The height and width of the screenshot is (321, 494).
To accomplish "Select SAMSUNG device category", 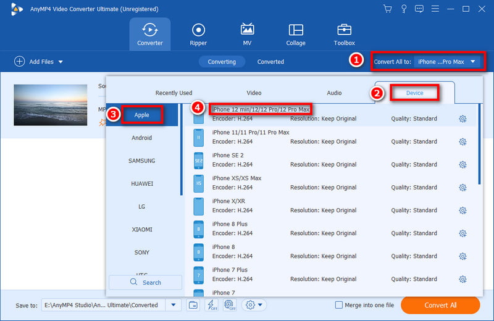I will point(142,161).
